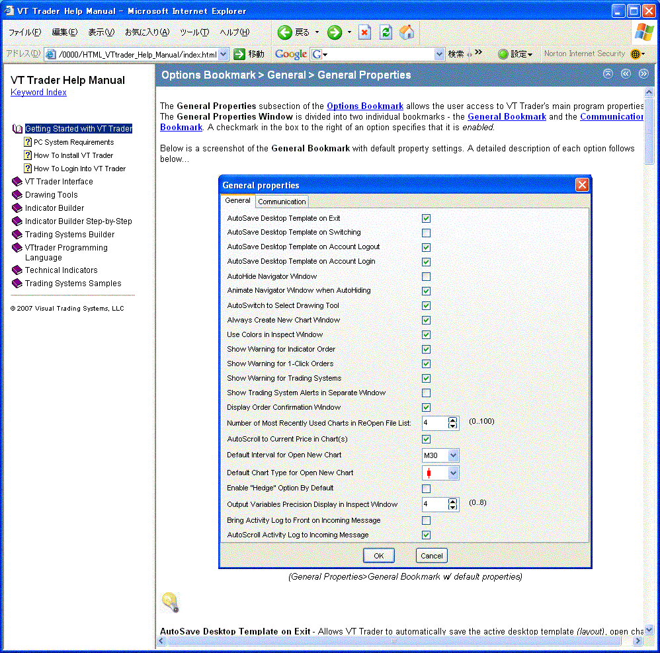Open the Keyword Index link
660x653 pixels.
[38, 92]
